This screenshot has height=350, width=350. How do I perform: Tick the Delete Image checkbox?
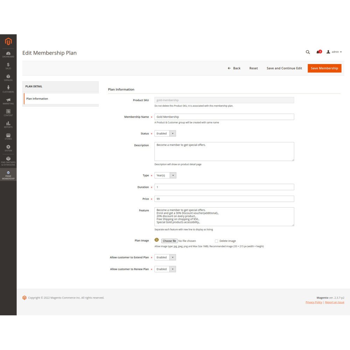click(216, 241)
